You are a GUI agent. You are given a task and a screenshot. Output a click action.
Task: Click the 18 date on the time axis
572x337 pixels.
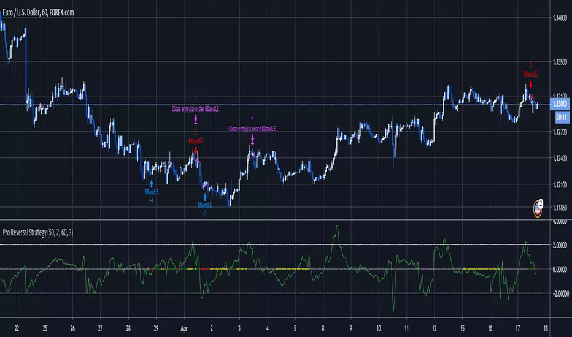tap(546, 328)
